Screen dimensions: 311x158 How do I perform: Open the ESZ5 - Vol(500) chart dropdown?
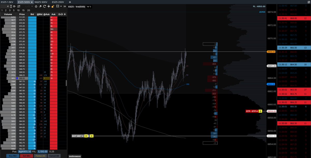click(x=88, y=7)
